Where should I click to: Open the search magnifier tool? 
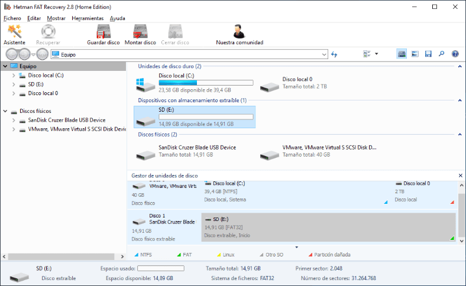[442, 54]
